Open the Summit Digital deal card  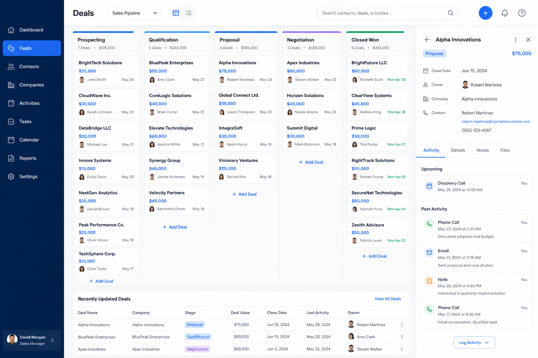point(312,136)
